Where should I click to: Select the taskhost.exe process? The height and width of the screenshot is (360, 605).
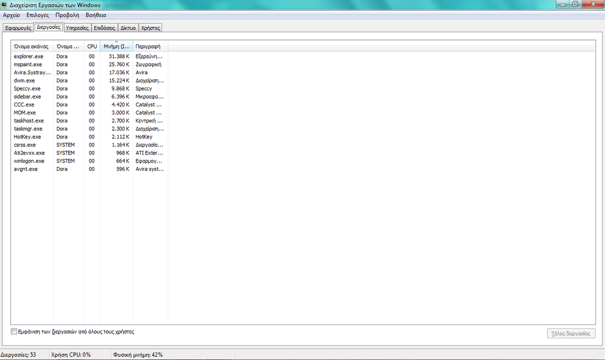[x=90, y=120]
